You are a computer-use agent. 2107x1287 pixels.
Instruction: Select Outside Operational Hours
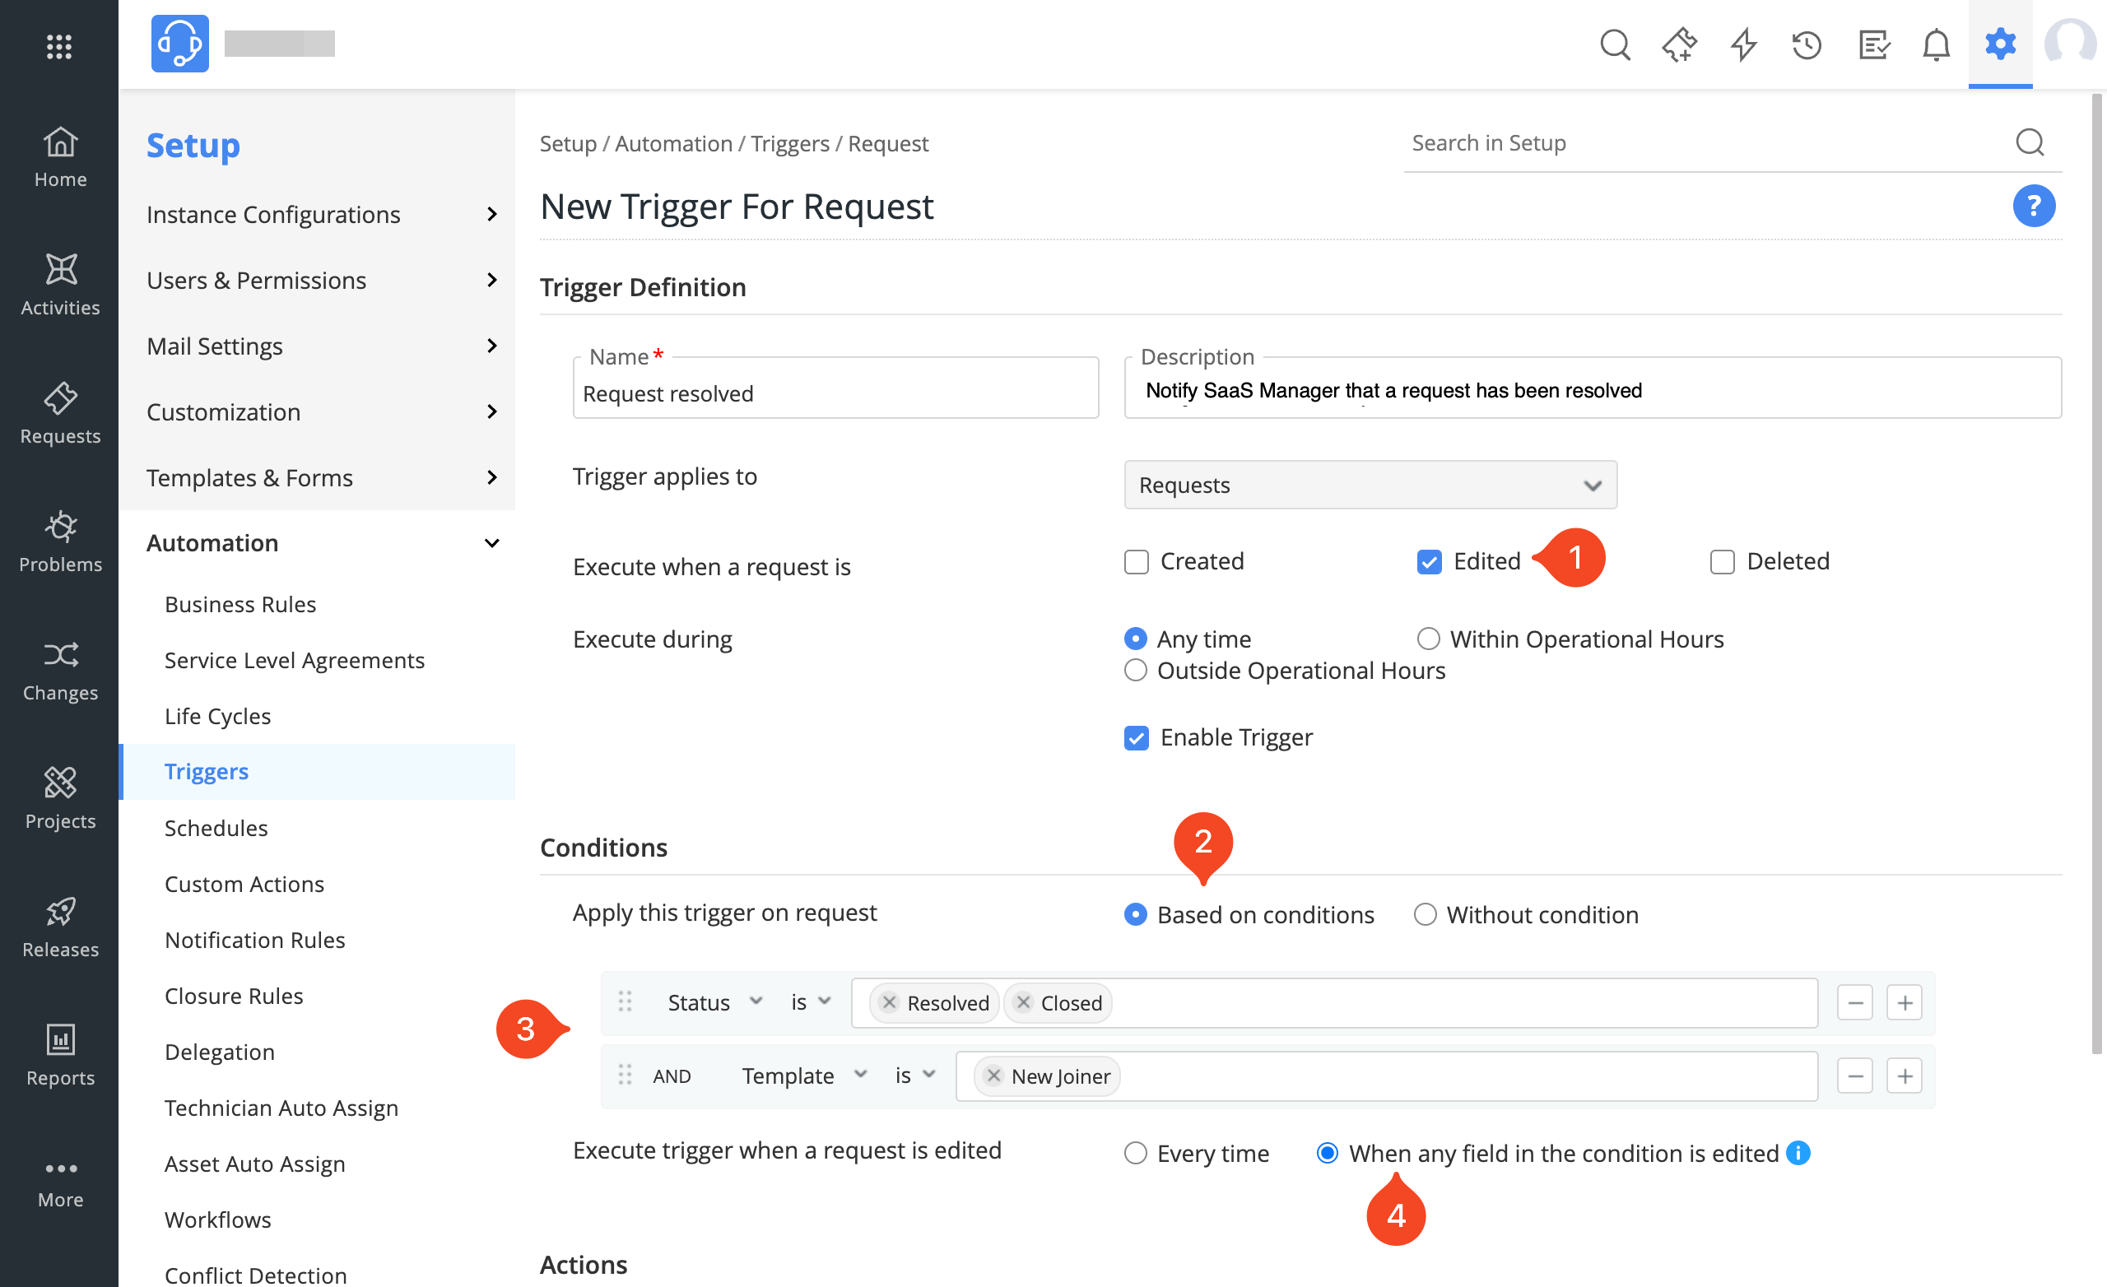click(x=1135, y=670)
